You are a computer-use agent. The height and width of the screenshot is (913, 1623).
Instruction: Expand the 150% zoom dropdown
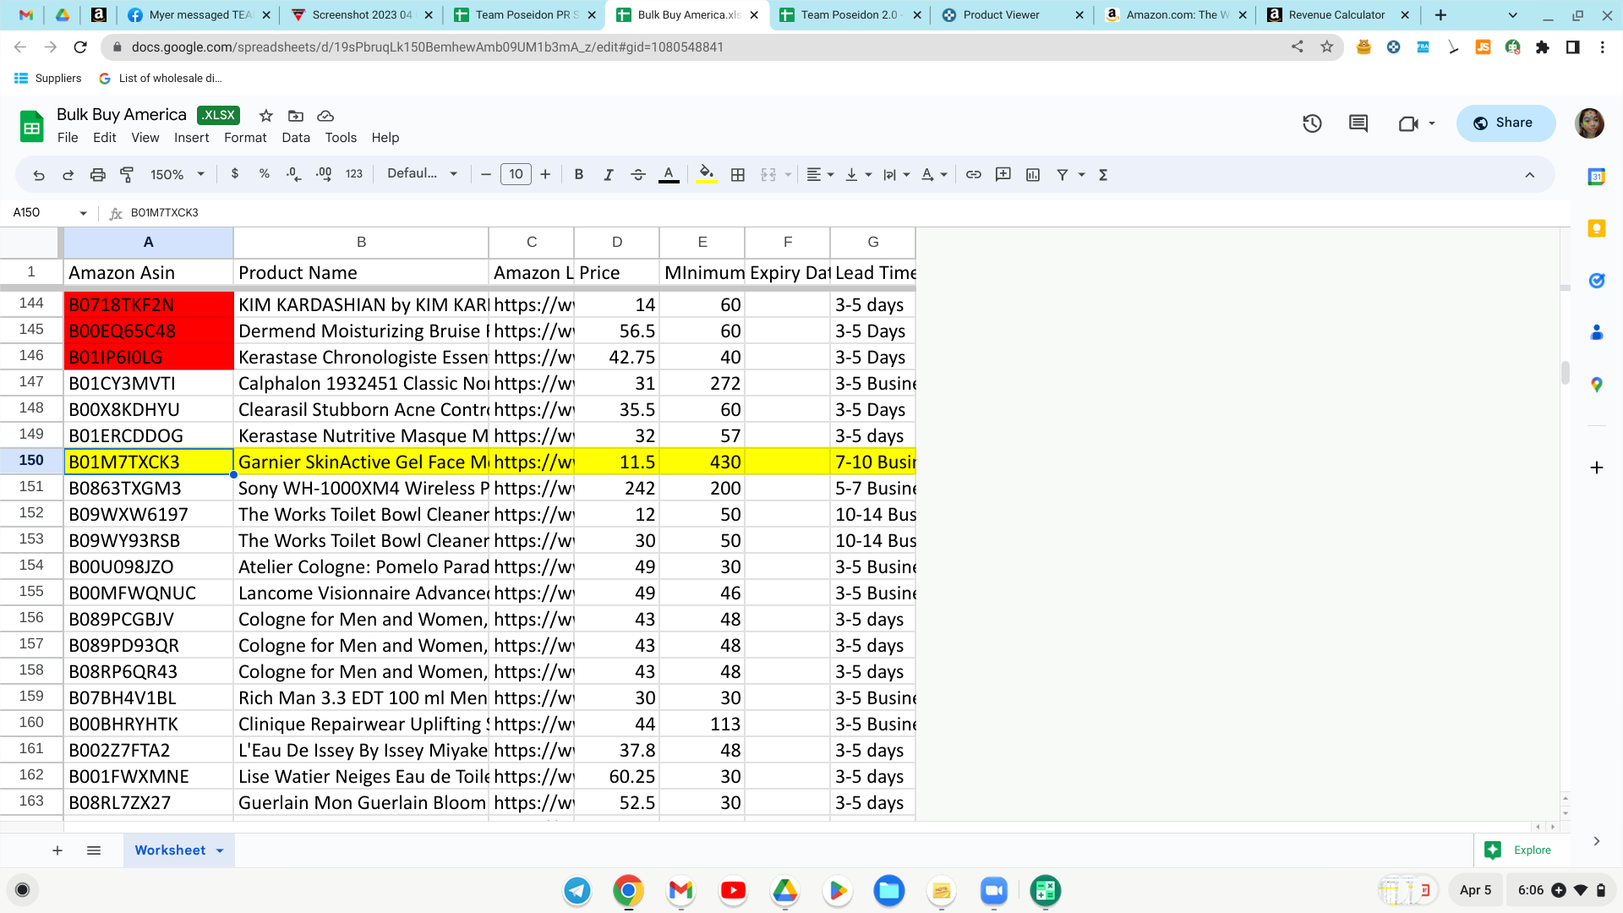[178, 174]
